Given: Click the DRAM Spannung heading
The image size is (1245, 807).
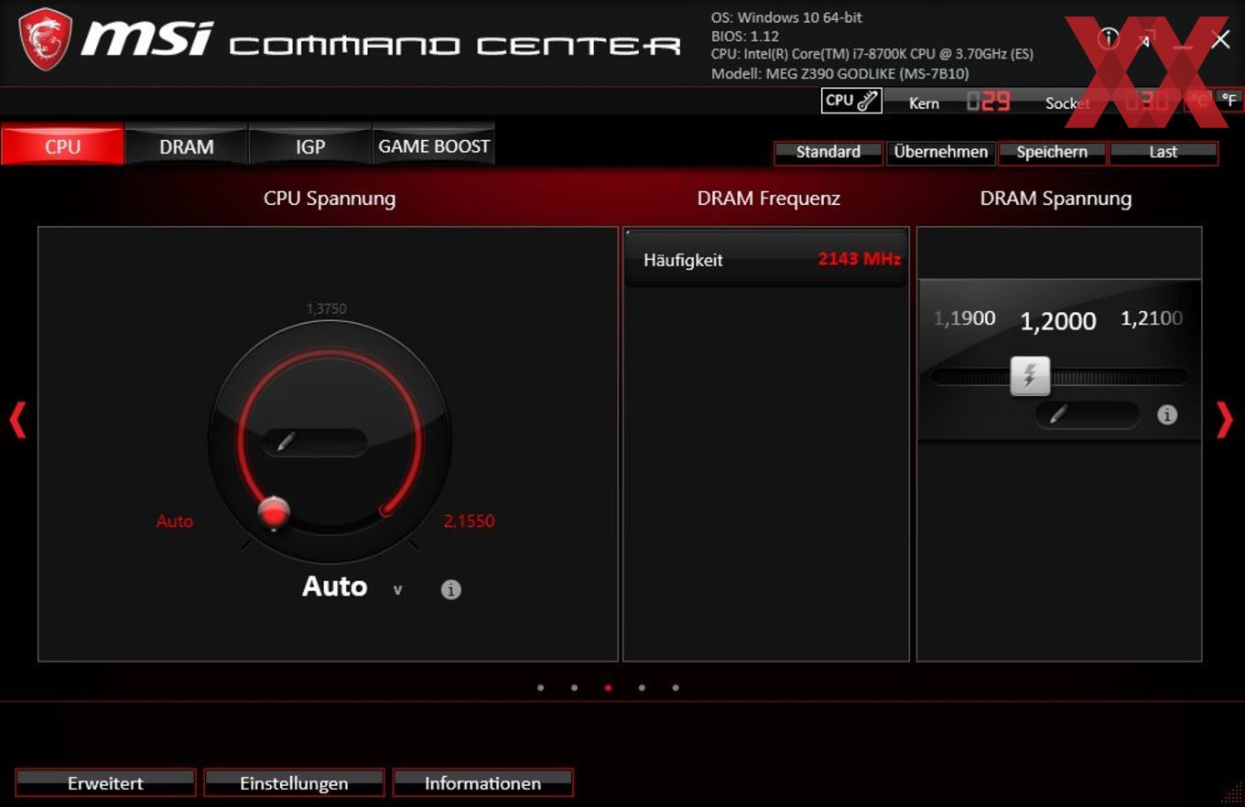Looking at the screenshot, I should click(1056, 199).
